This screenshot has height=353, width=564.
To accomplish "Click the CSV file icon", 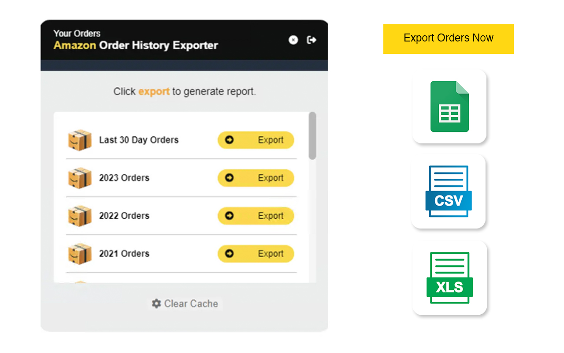I will tap(449, 192).
